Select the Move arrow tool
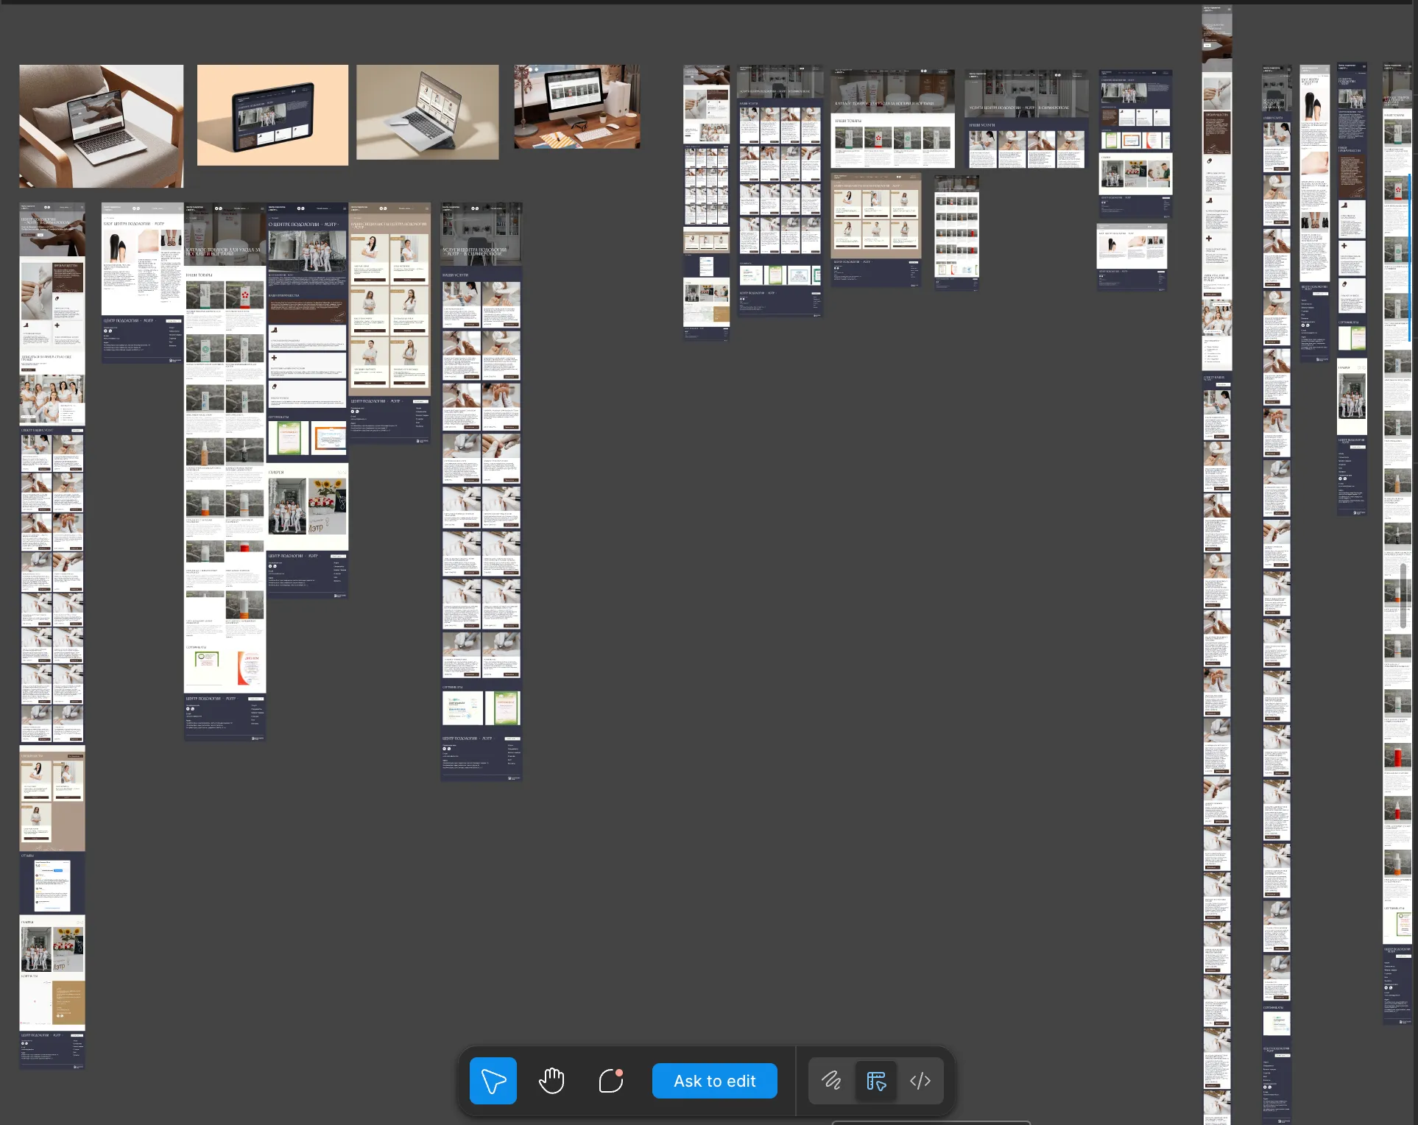The image size is (1418, 1125). click(493, 1081)
